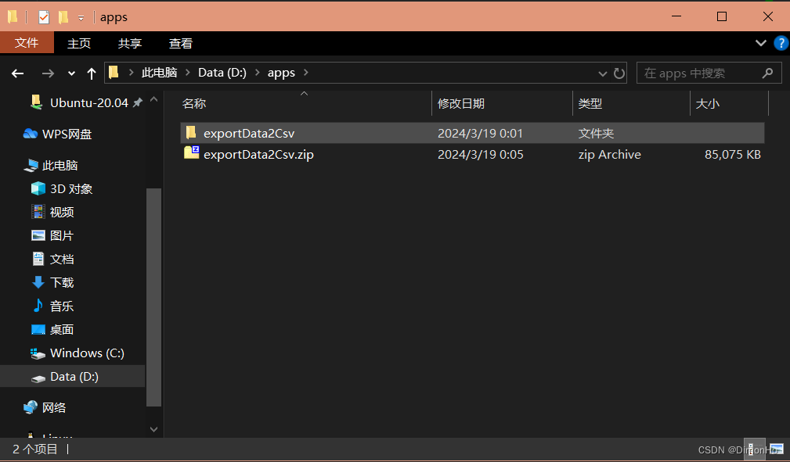Click the properties quick access toolbar icon
790x462 pixels.
44,18
